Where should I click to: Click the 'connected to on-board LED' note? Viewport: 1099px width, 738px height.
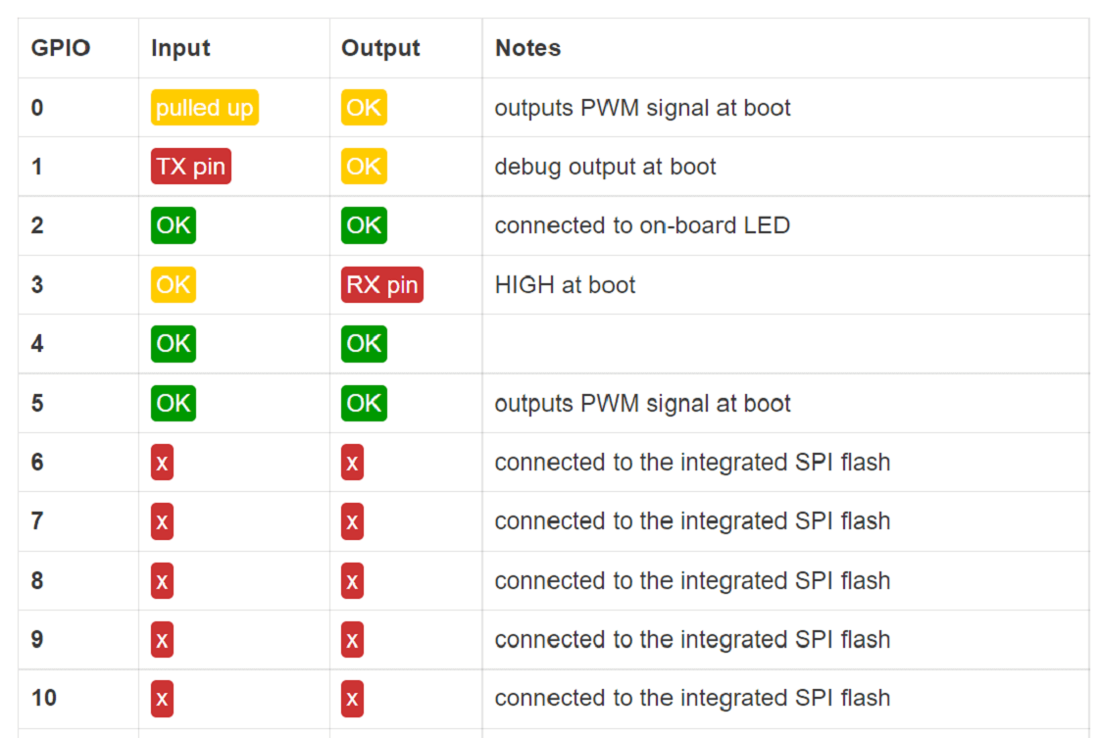(641, 225)
